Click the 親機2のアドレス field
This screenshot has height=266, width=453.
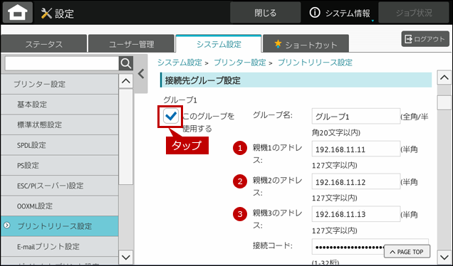pyautogui.click(x=356, y=181)
